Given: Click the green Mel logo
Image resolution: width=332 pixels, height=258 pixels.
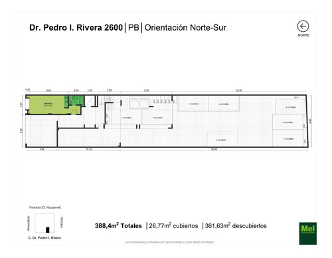Looking at the screenshot, I should (x=308, y=233).
